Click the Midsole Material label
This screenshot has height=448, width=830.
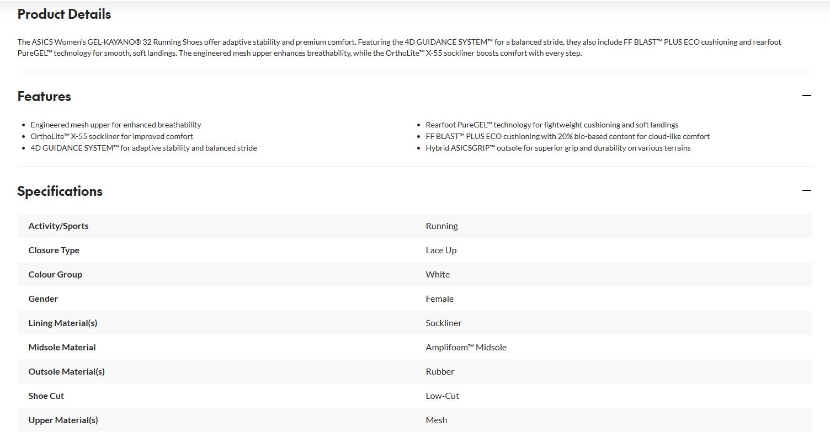pos(62,347)
